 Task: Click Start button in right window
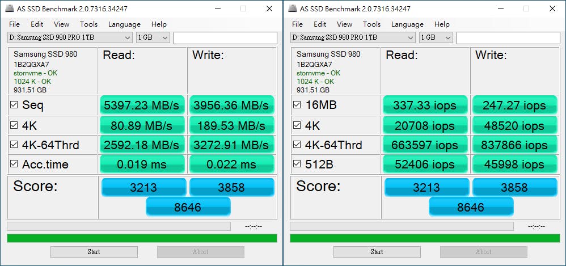[377, 252]
